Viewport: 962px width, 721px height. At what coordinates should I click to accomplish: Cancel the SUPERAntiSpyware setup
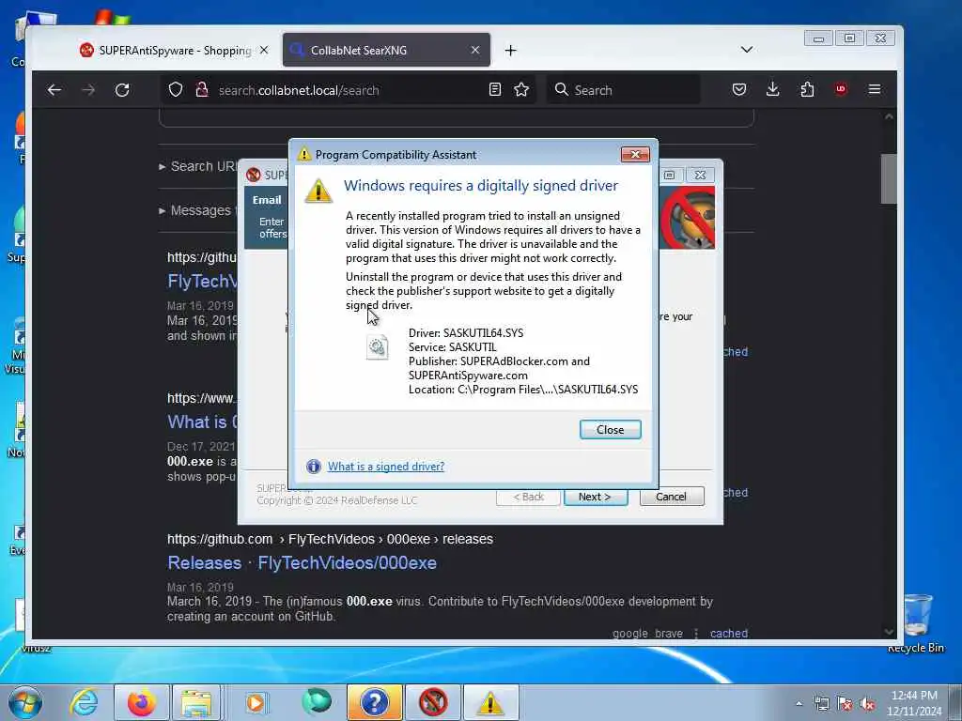point(671,497)
